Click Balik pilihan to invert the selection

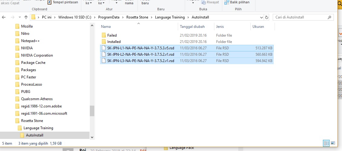[237, 2]
